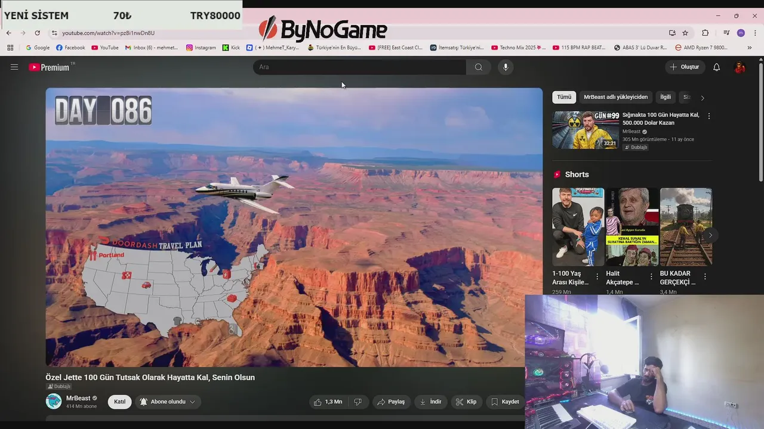Open MrBeast channel avatar below video
The height and width of the screenshot is (429, 764).
[x=54, y=402]
